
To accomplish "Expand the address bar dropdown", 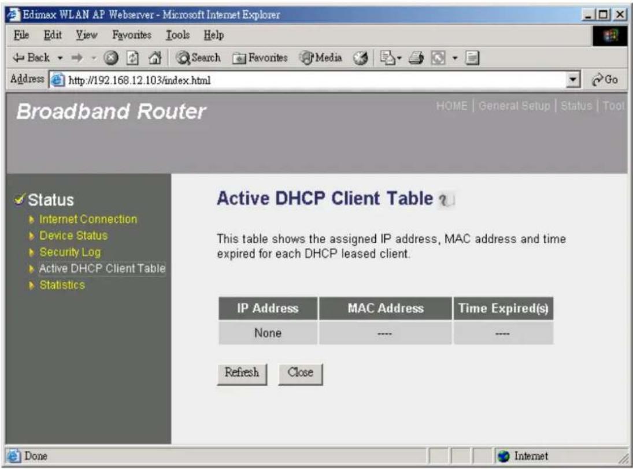I will click(572, 80).
